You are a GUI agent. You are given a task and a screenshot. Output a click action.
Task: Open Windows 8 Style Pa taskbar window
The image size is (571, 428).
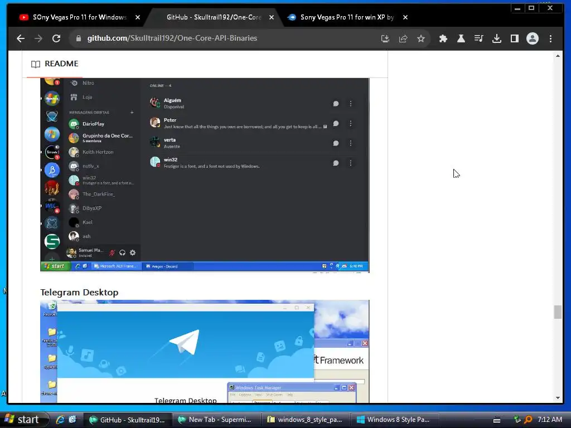point(394,420)
